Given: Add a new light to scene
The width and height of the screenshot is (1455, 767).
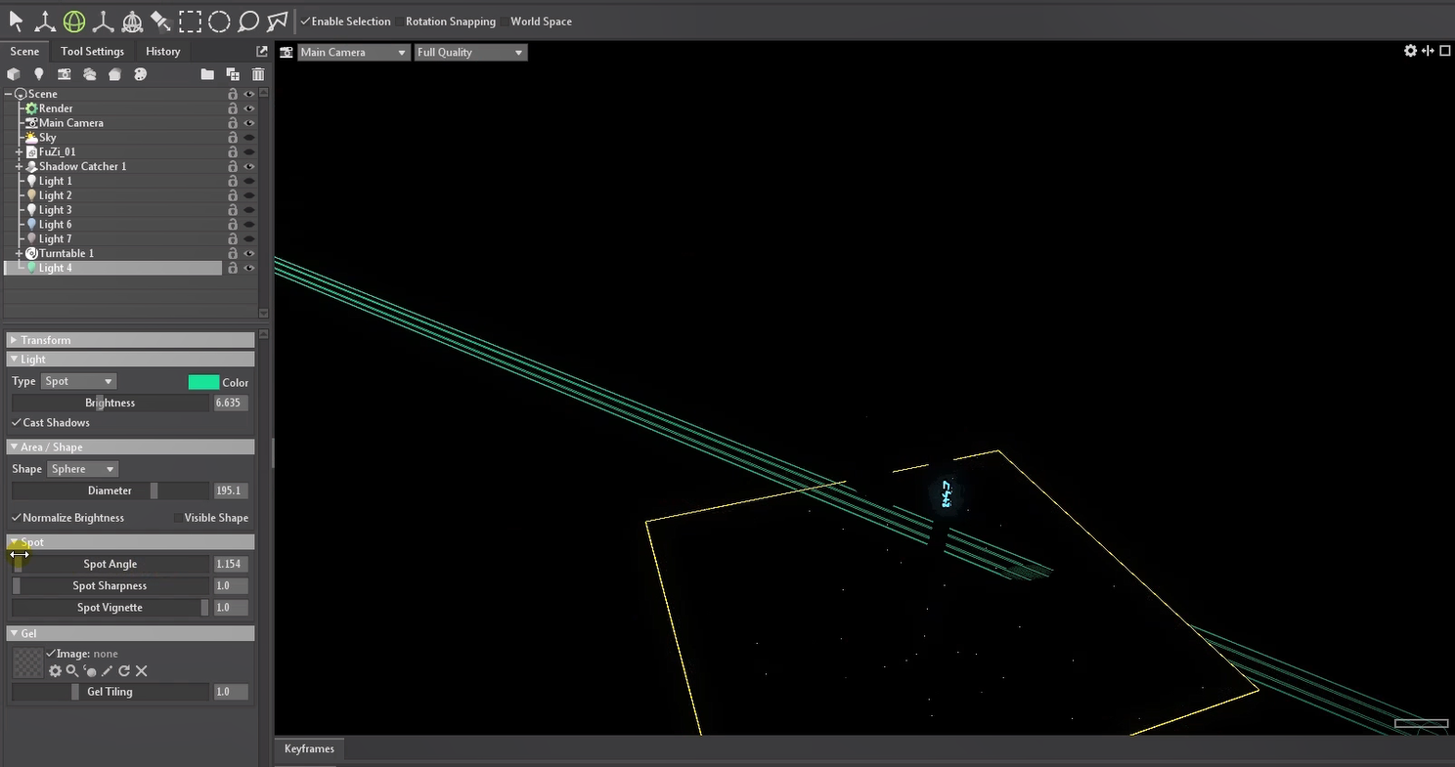Looking at the screenshot, I should pos(39,74).
